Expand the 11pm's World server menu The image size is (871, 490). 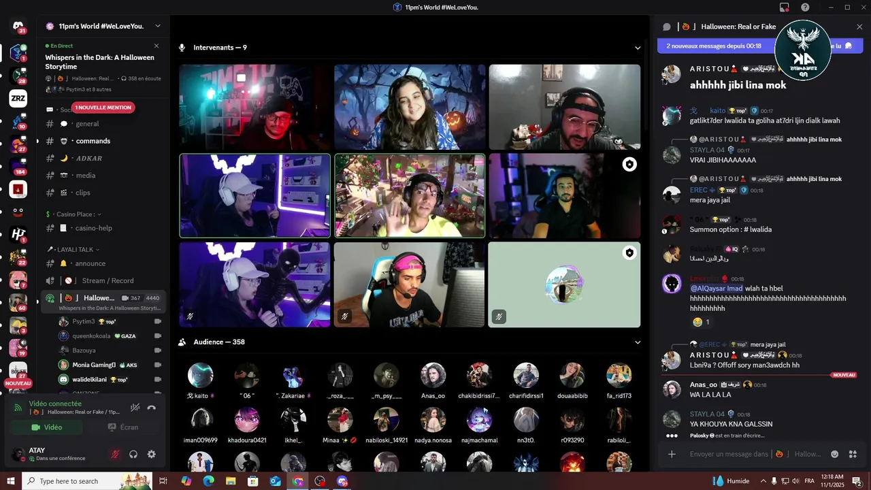[x=157, y=26]
